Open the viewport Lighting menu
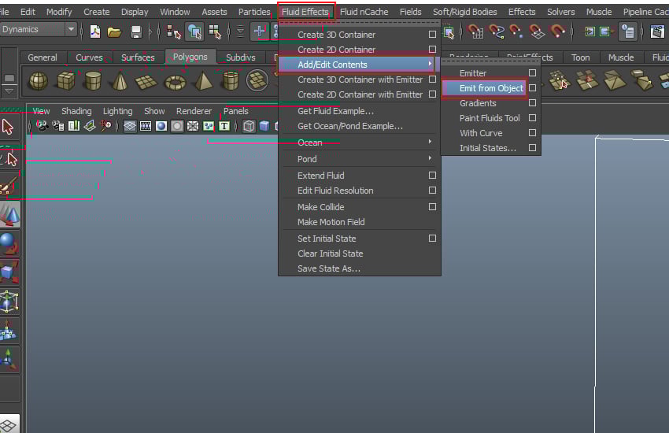Viewport: 669px width, 433px height. point(117,111)
